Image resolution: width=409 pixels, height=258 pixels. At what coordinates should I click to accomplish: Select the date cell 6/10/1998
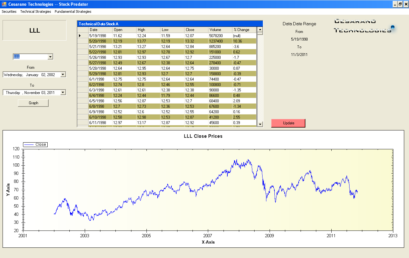pos(100,117)
